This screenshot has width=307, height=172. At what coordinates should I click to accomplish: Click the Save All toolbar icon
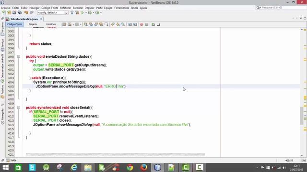click(x=20, y=13)
